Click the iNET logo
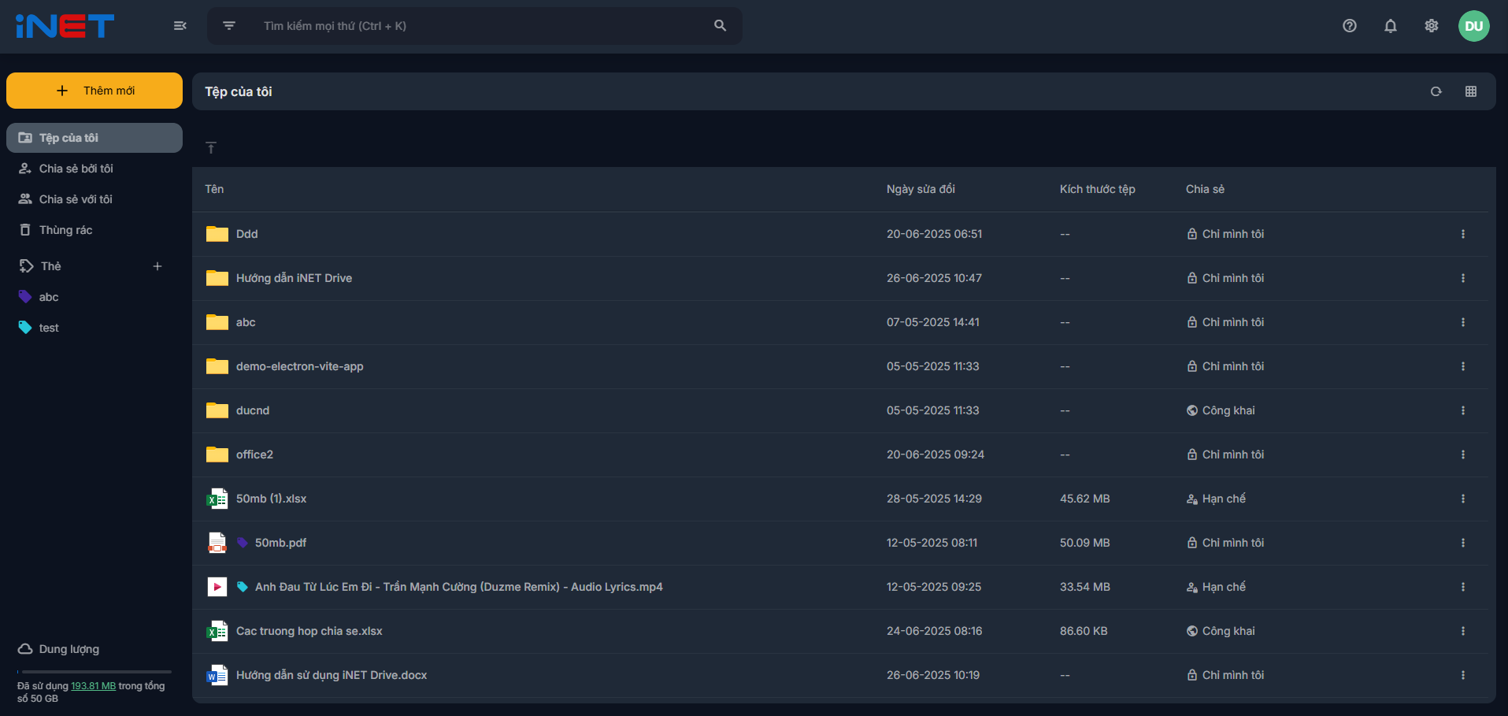The width and height of the screenshot is (1508, 716). 65,26
